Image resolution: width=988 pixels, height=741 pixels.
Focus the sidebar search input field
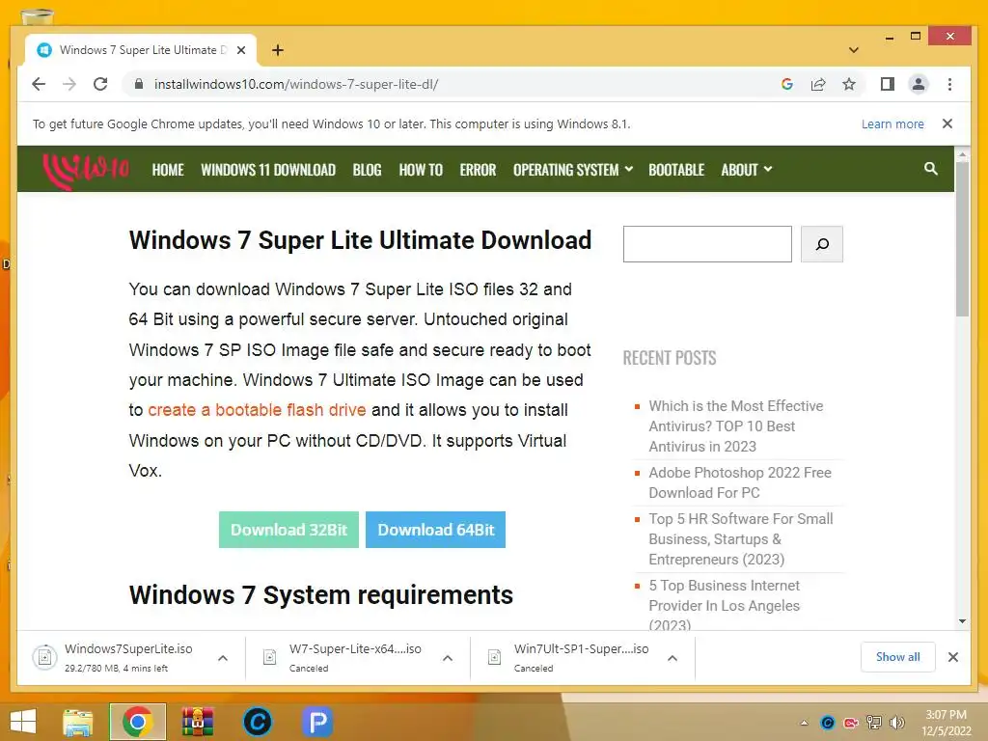707,244
